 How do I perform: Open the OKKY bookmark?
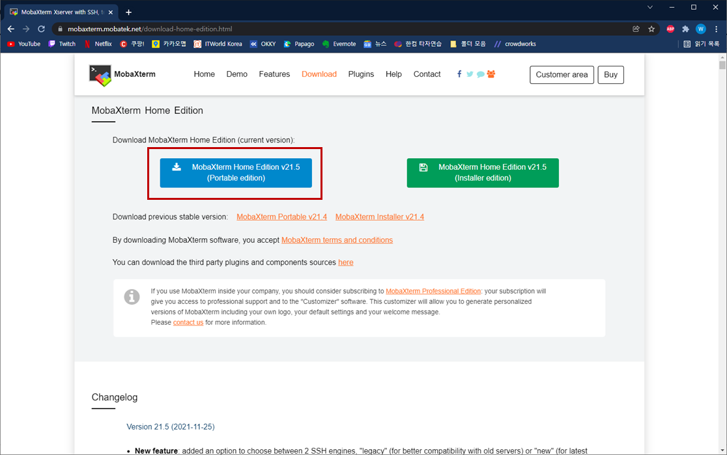263,44
